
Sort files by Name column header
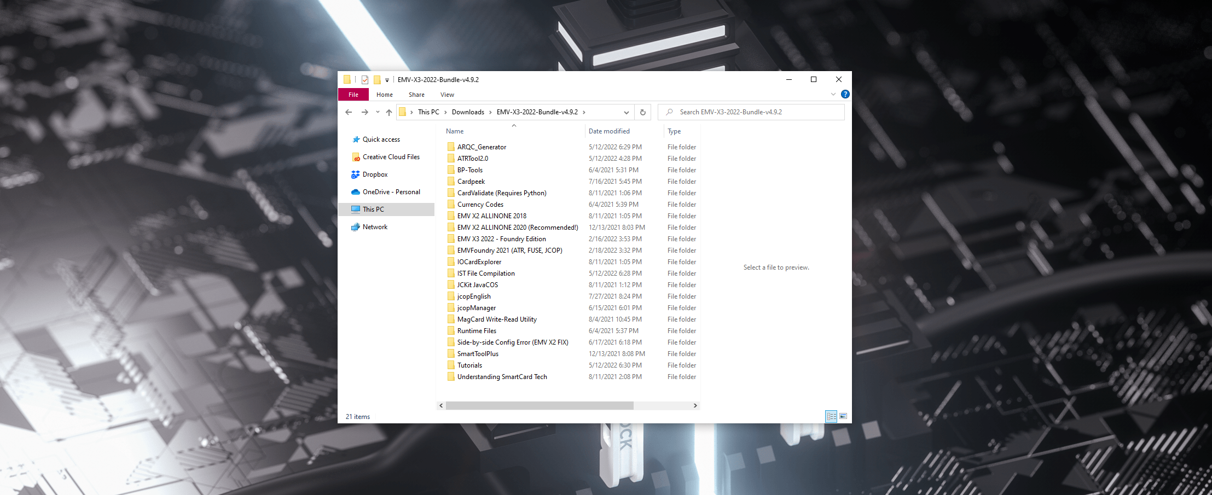pyautogui.click(x=455, y=131)
